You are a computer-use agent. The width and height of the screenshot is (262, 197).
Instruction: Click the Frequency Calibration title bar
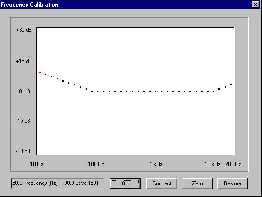[126, 5]
